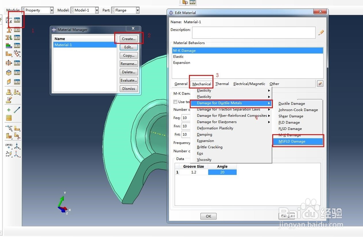Click Copy... button in Material Manager
Image resolution: width=363 pixels, height=237 pixels.
click(129, 55)
